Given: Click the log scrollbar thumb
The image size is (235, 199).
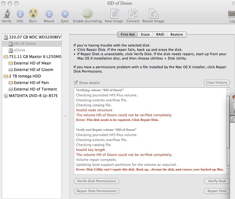Looking at the screenshot, I should (x=228, y=122).
